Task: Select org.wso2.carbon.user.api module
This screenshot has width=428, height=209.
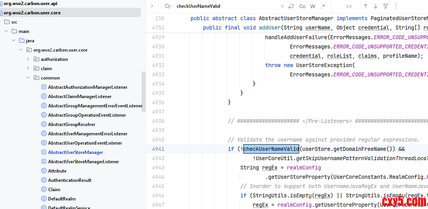Action: point(32,3)
